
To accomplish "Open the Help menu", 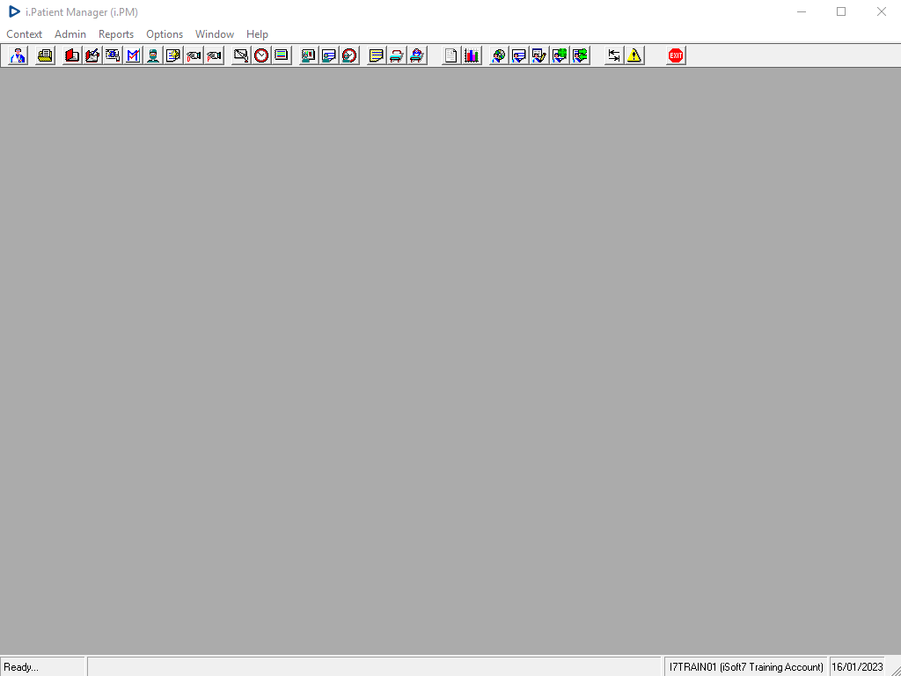I will point(257,34).
